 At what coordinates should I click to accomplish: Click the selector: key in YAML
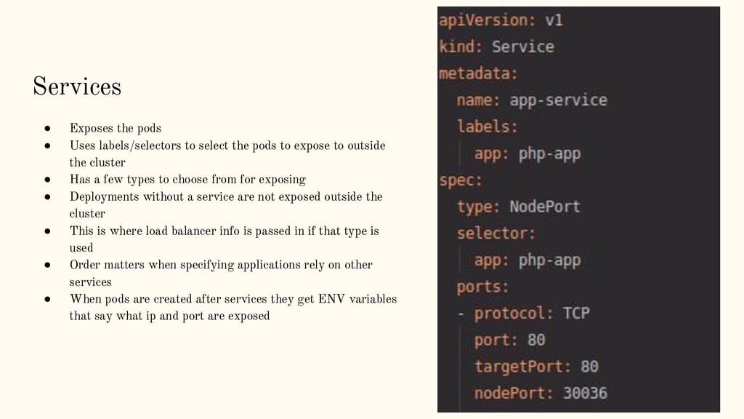496,234
